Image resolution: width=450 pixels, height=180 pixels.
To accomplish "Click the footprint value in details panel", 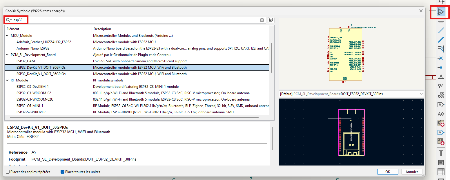I will click(84, 159).
